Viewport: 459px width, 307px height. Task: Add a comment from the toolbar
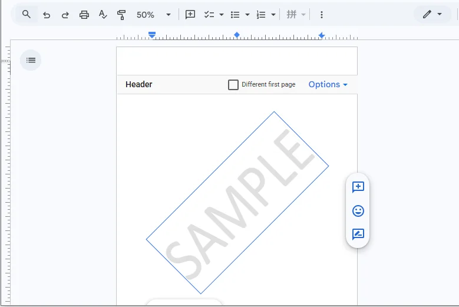point(190,15)
